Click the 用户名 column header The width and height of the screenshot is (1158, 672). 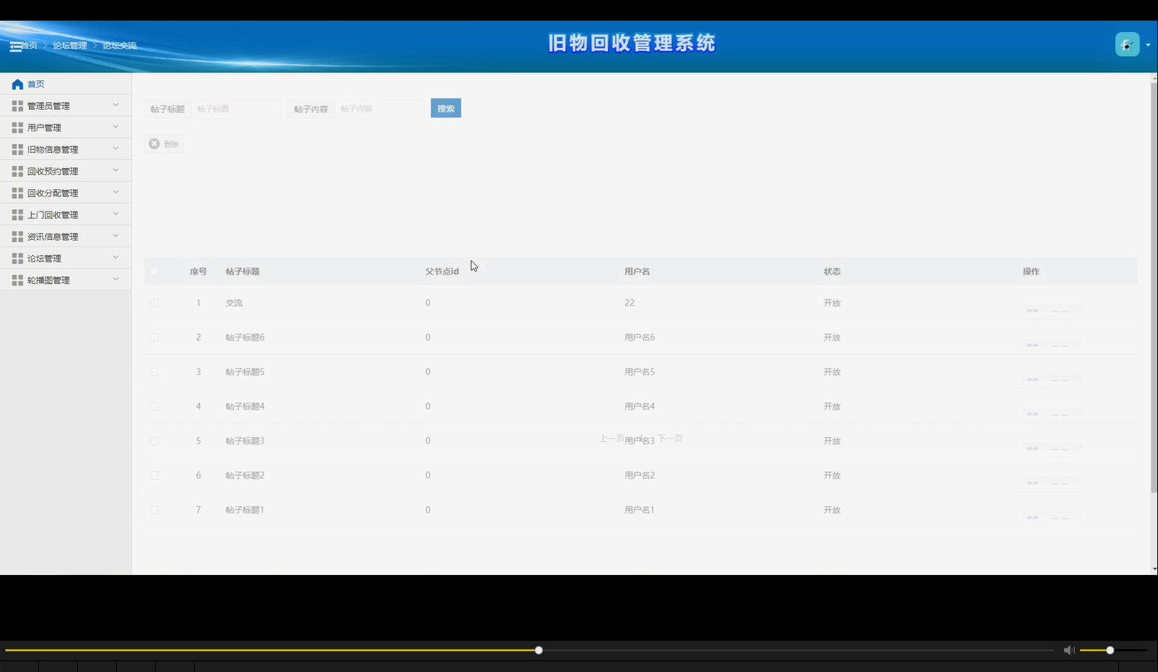click(x=637, y=271)
